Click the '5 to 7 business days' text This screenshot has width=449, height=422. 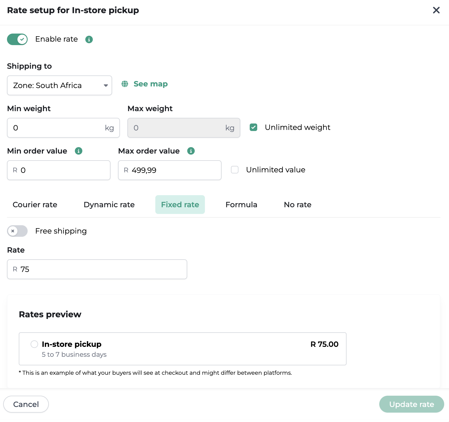[x=74, y=355]
